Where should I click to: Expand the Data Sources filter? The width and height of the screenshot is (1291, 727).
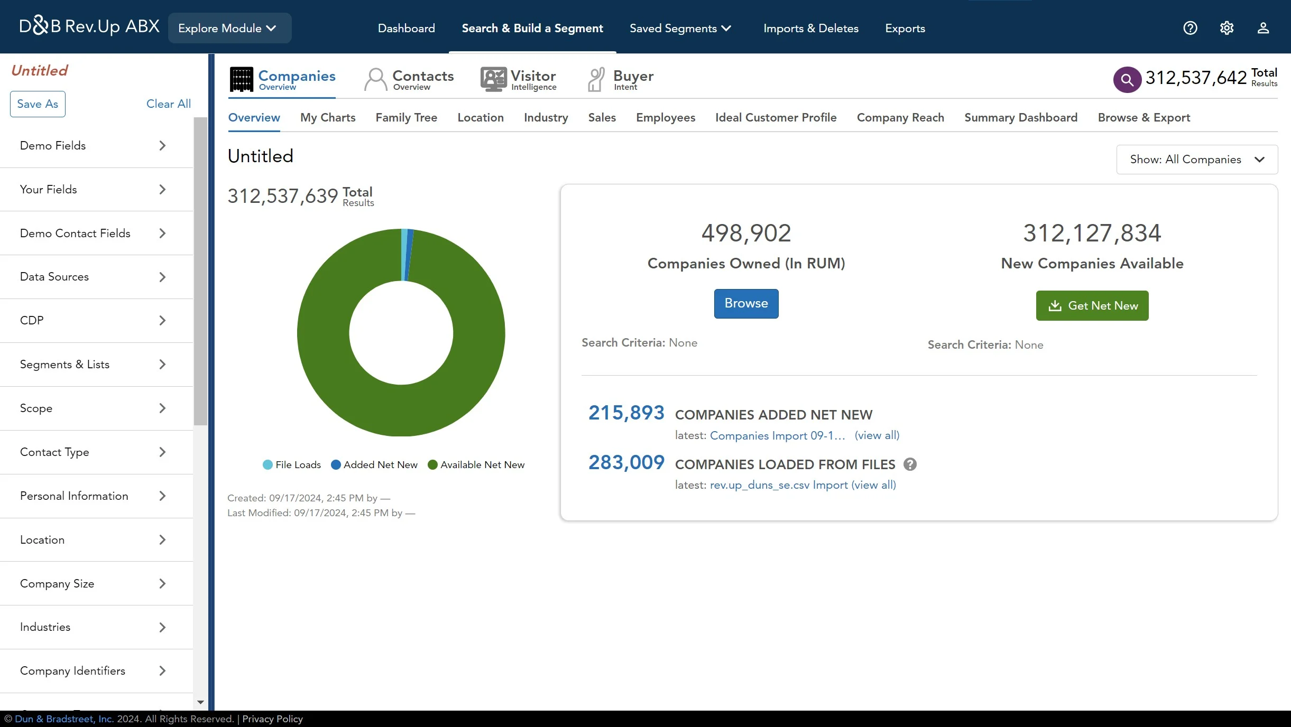point(96,277)
